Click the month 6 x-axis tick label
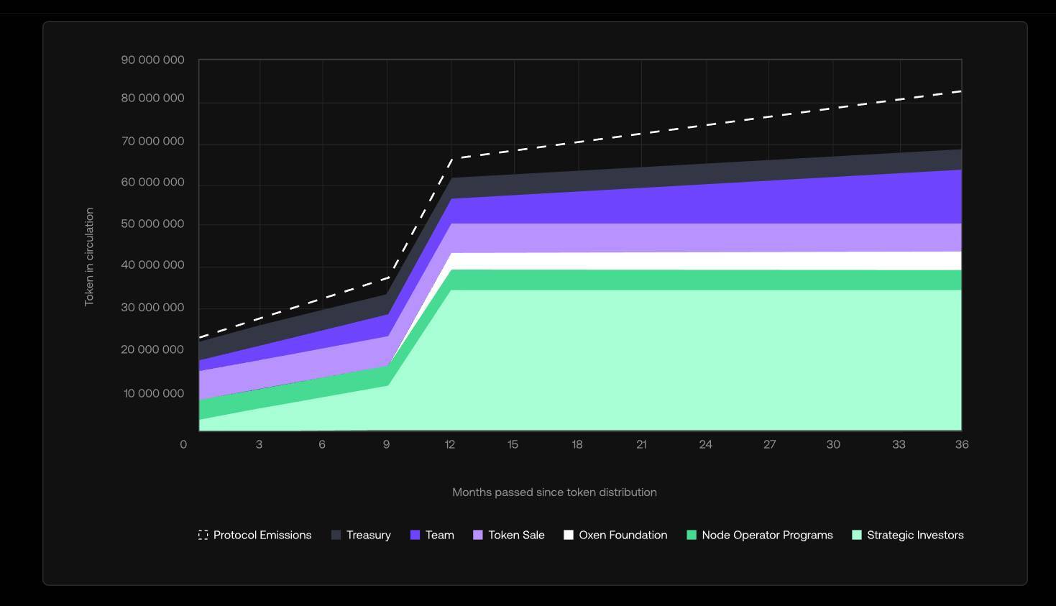This screenshot has height=606, width=1056. [x=322, y=444]
